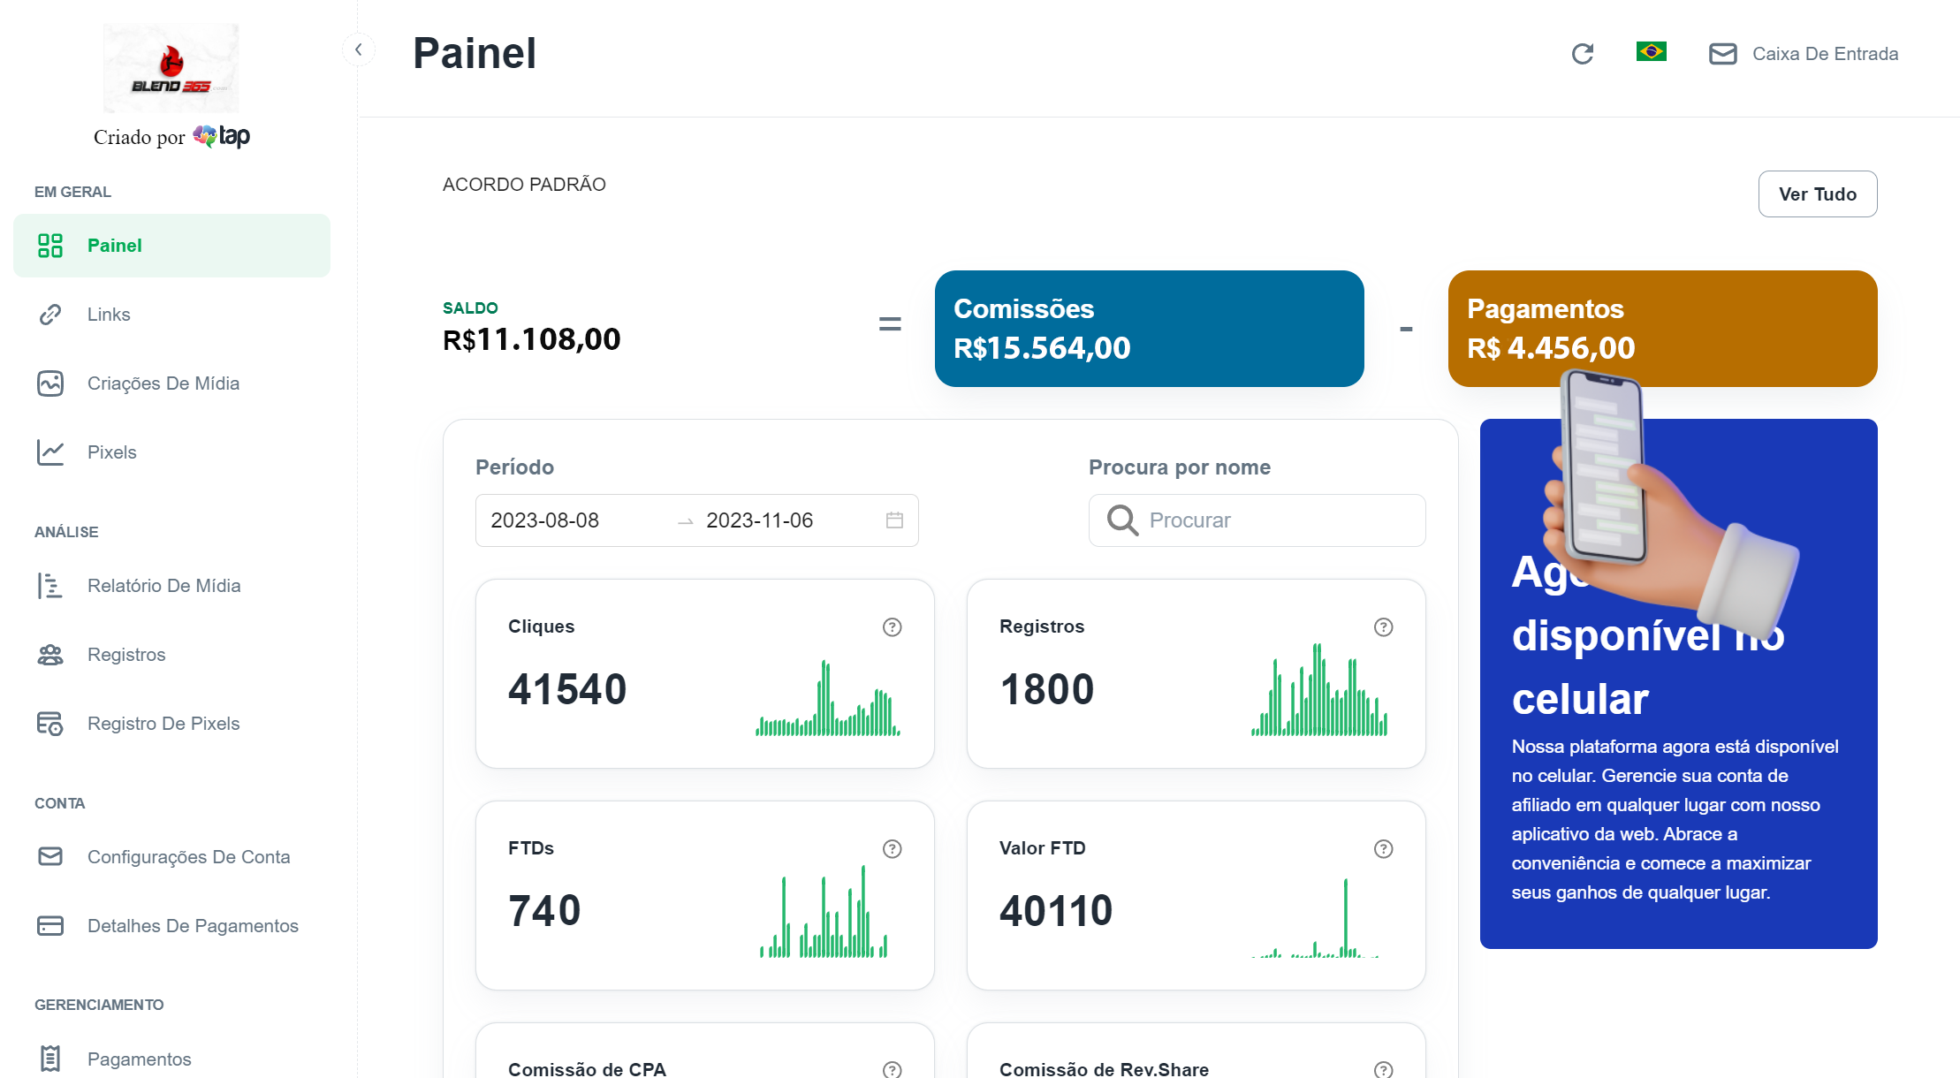
Task: Click the credit card icon in sidebar
Action: tap(50, 926)
